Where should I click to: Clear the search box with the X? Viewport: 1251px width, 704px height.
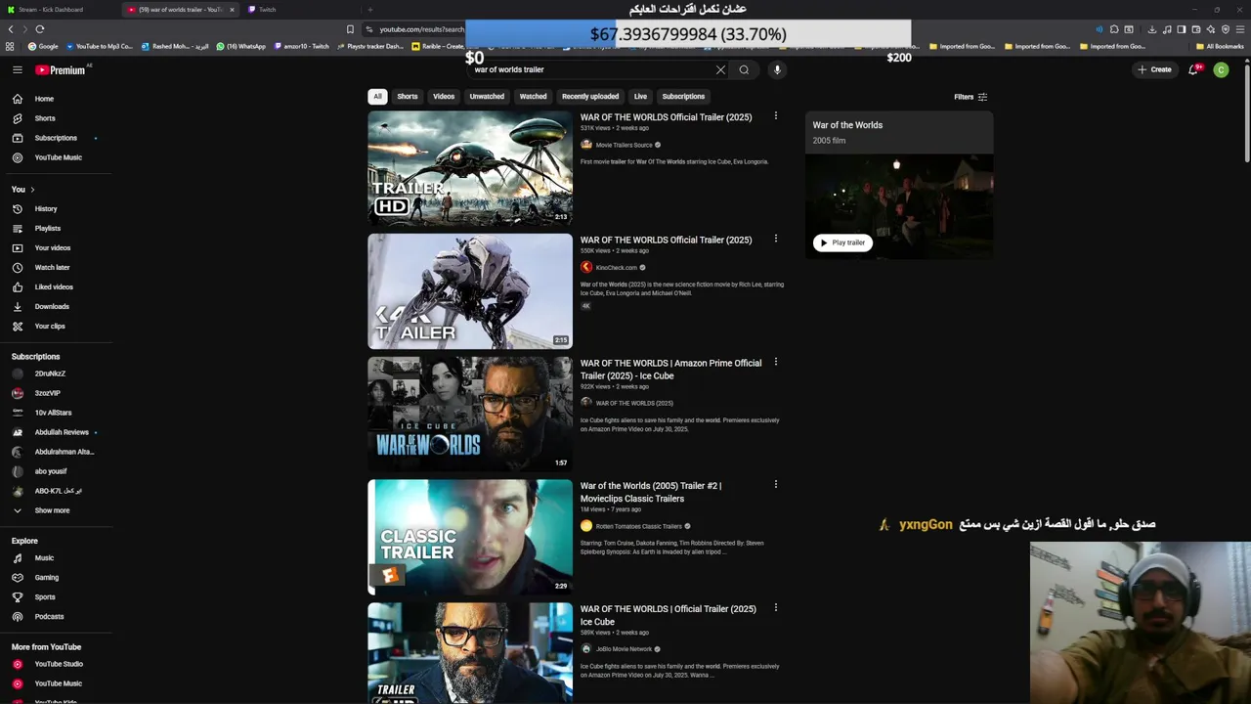[x=720, y=69]
